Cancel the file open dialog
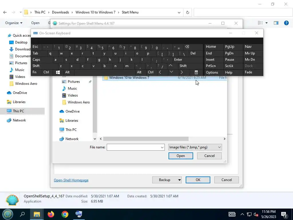Viewport: 293px width, 220px height. point(209,156)
